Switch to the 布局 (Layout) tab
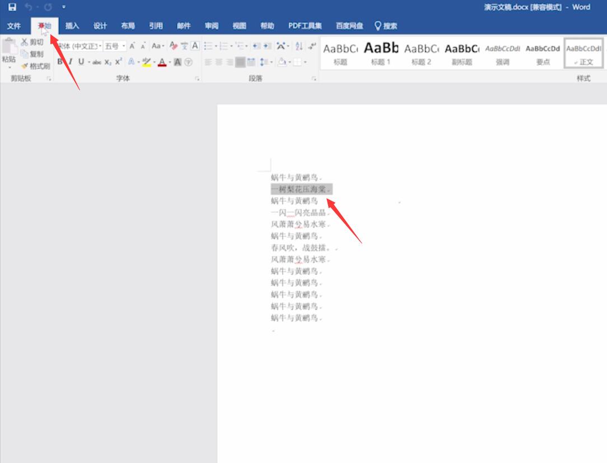 pyautogui.click(x=128, y=26)
